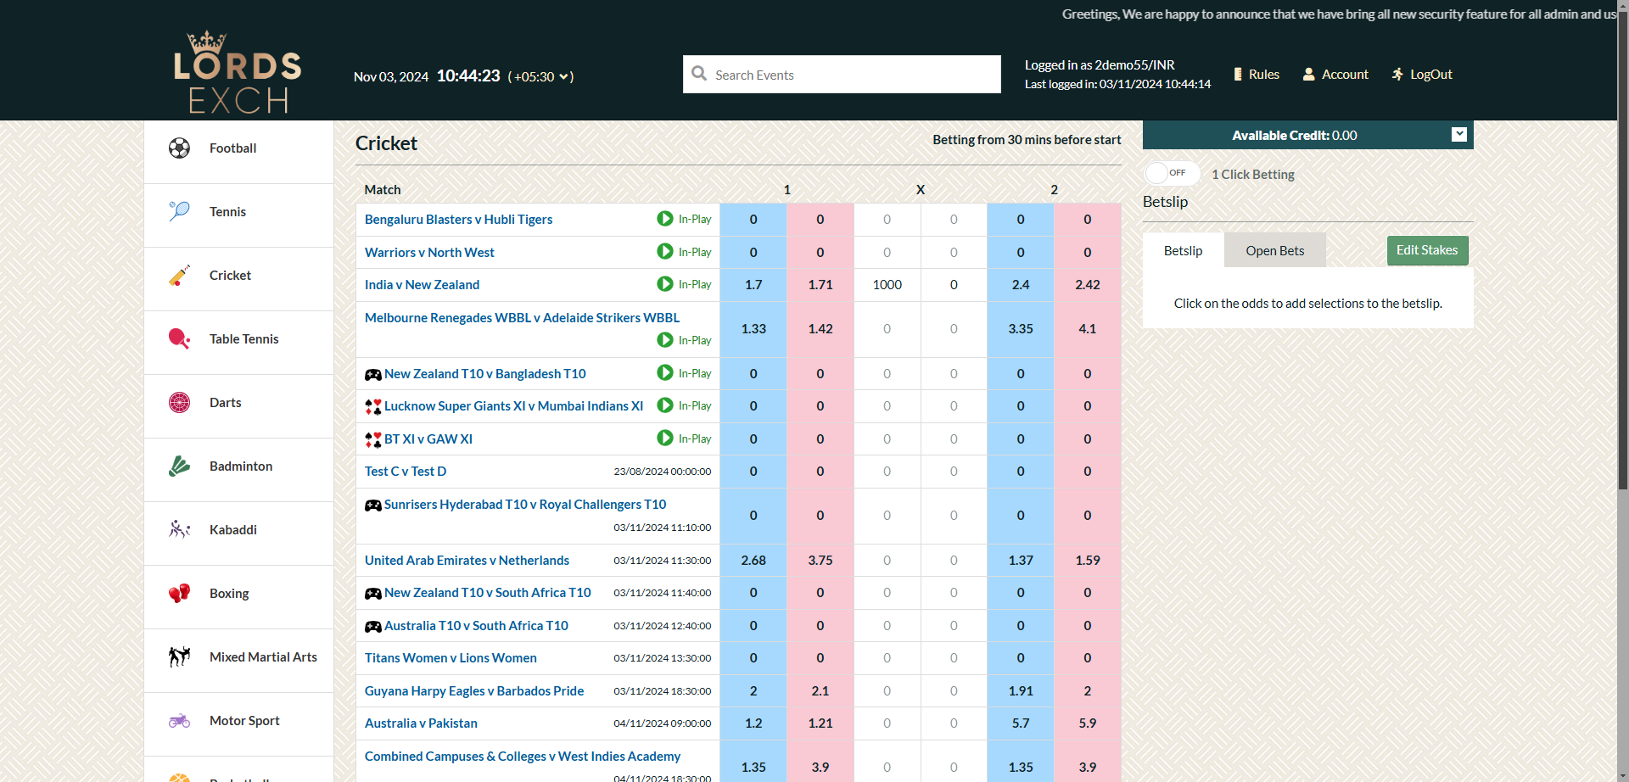The image size is (1629, 782).
Task: Click the Football soccer ball icon
Action: click(179, 148)
